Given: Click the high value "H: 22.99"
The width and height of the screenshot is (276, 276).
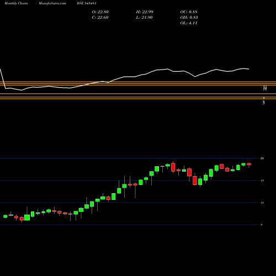Looking at the screenshot, I should pyautogui.click(x=145, y=12).
